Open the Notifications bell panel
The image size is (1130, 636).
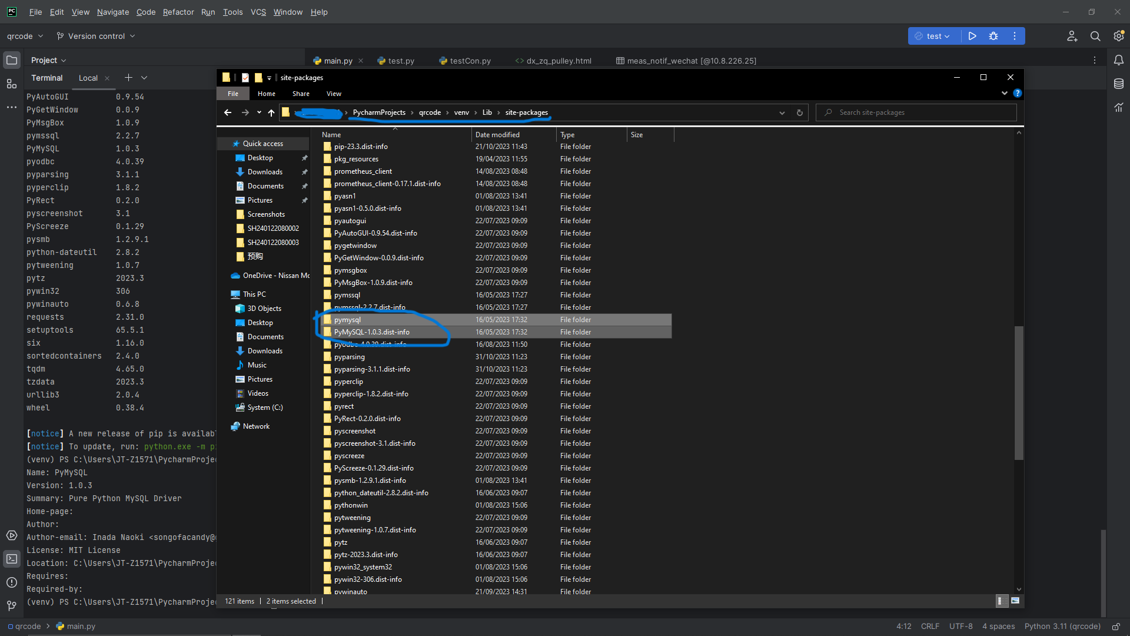(1119, 60)
